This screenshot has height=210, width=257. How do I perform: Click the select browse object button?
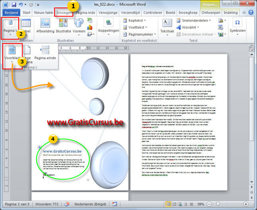[251, 192]
